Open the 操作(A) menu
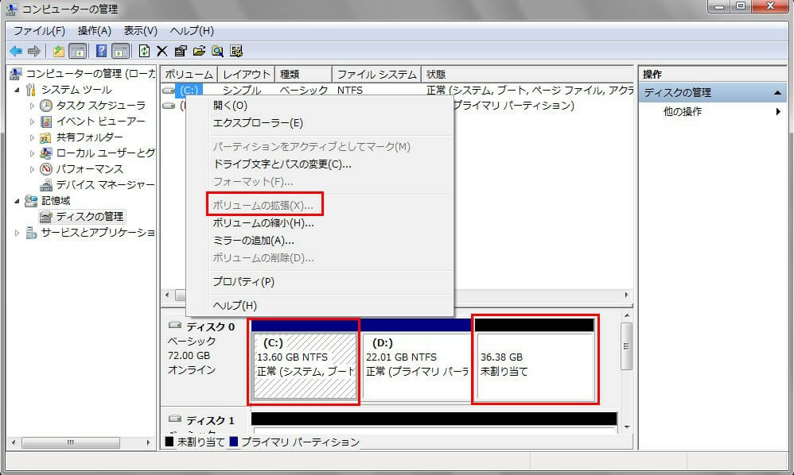The height and width of the screenshot is (475, 794). coord(94,31)
